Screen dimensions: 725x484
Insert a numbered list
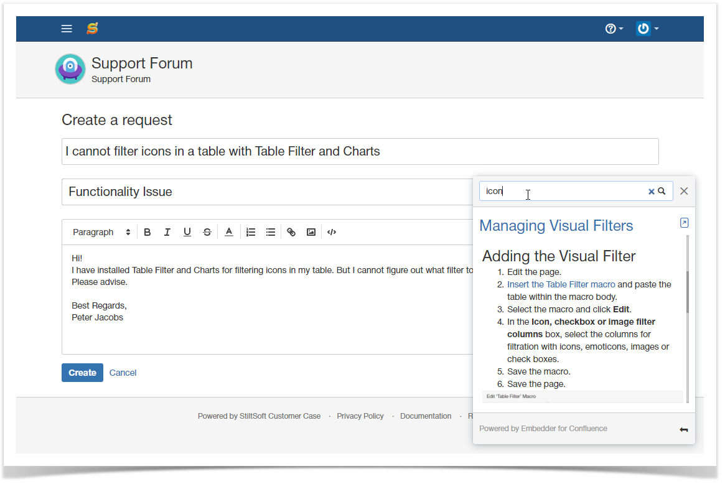tap(251, 232)
